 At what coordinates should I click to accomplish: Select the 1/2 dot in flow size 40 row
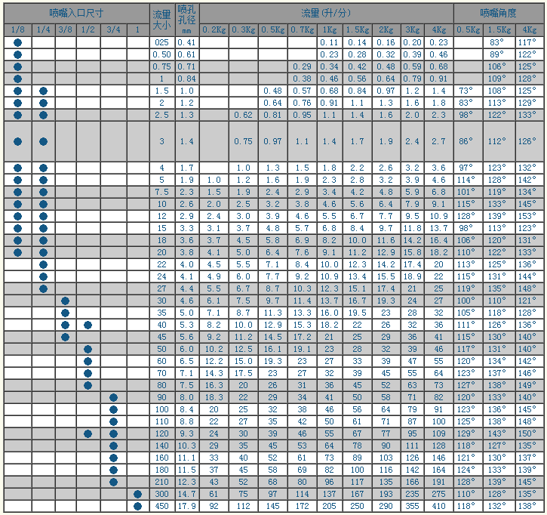pos(88,325)
